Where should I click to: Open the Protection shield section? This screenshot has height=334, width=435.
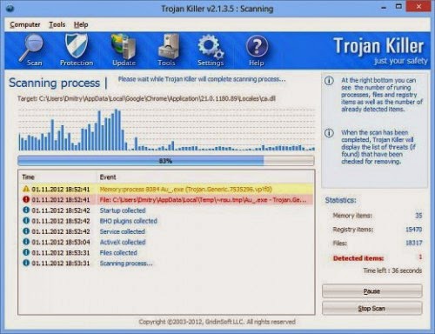tap(77, 50)
